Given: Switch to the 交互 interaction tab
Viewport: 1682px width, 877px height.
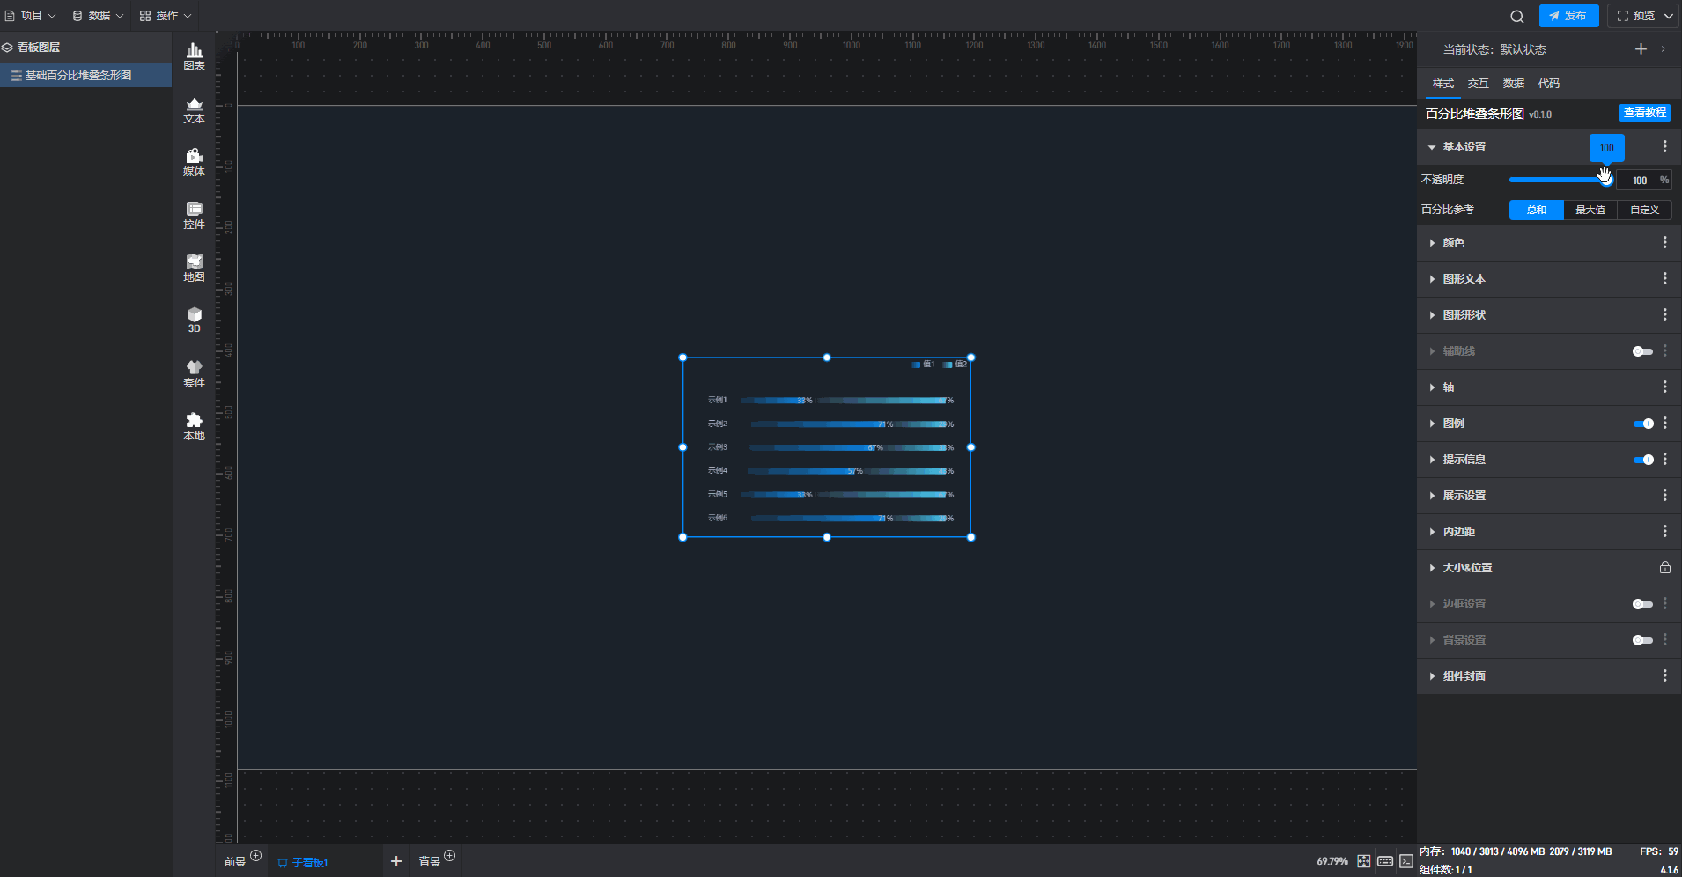Looking at the screenshot, I should (1478, 84).
